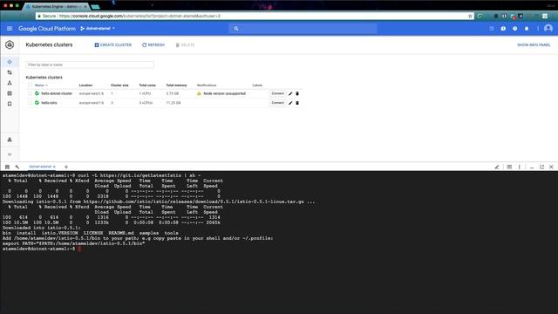This screenshot has height=314, width=558.
Task: Click the Kubernetes Engine product icon
Action: pos(10,44)
